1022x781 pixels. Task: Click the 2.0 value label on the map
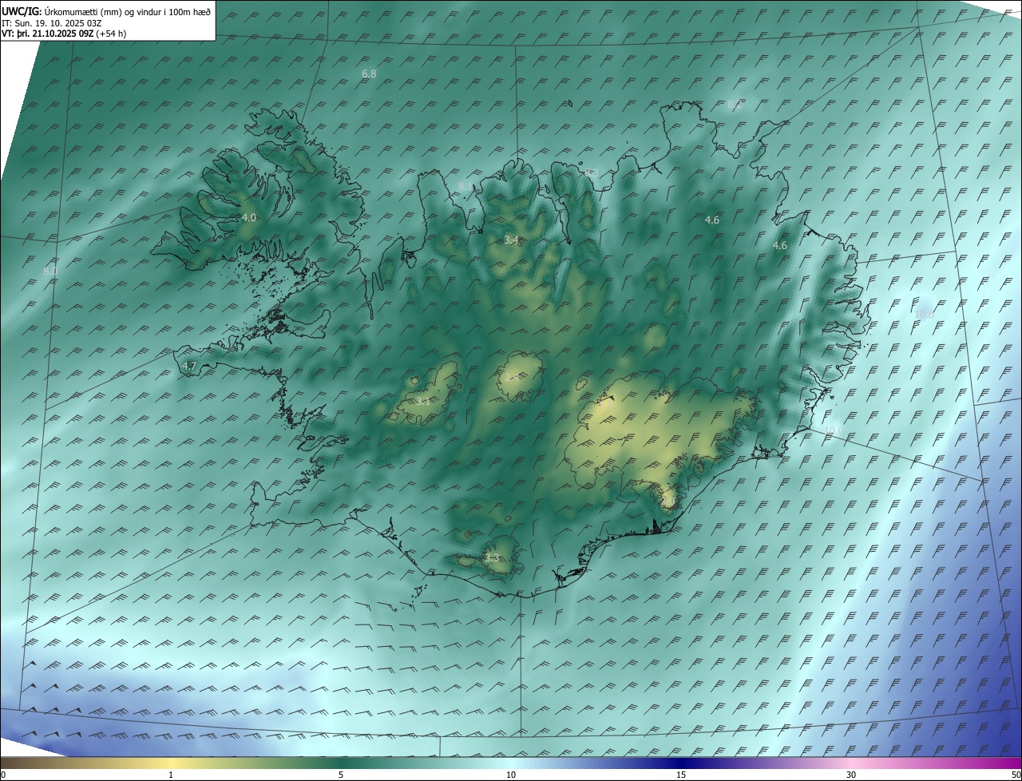click(668, 501)
